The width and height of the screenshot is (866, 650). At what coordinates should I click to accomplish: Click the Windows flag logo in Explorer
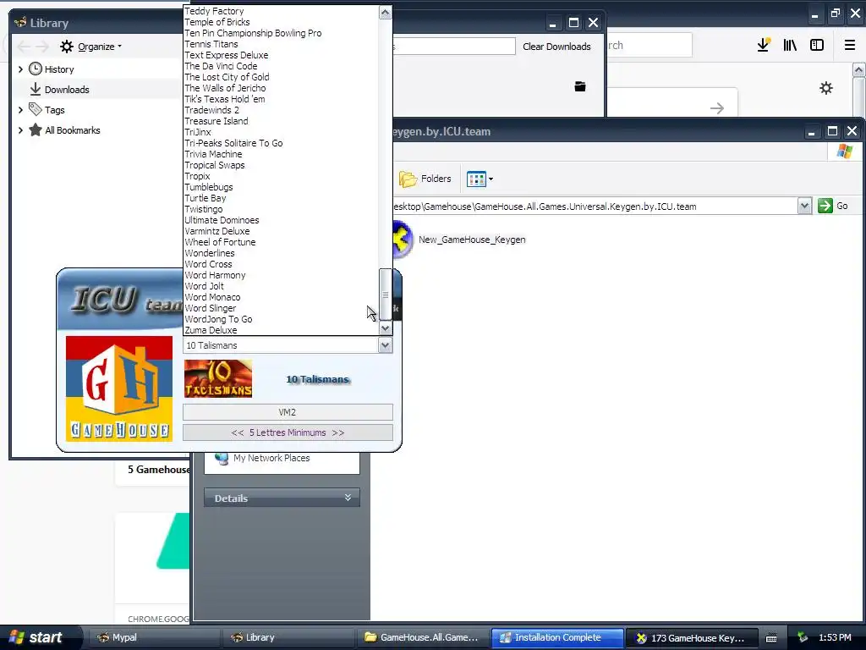845,151
